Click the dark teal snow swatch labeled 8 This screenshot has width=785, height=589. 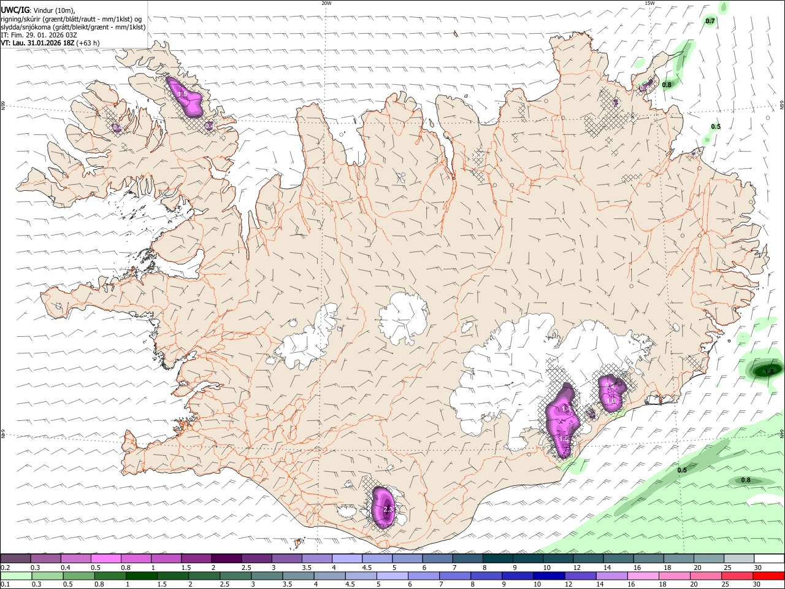pos(499,558)
